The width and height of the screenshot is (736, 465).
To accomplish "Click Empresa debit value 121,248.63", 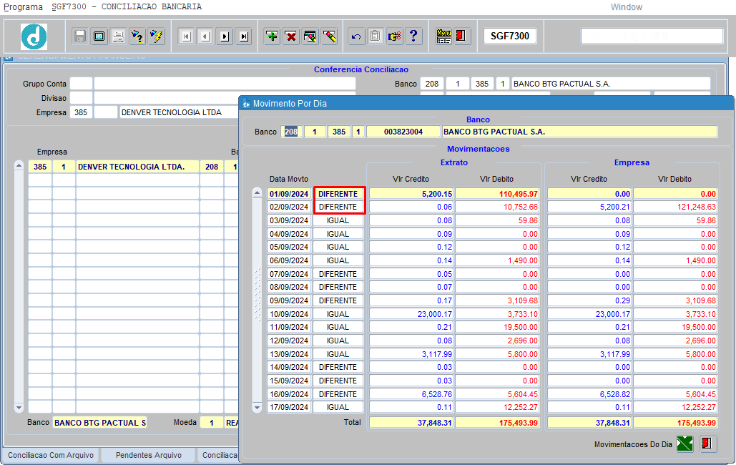I will coord(675,207).
